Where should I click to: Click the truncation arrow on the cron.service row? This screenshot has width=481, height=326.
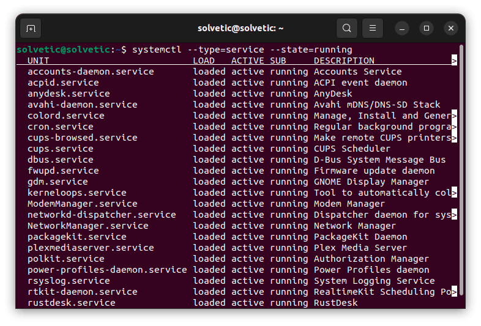click(454, 127)
